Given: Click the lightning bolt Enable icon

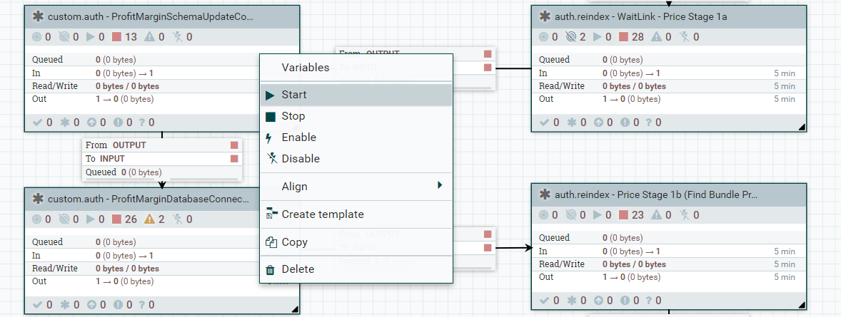Looking at the screenshot, I should pyautogui.click(x=270, y=137).
